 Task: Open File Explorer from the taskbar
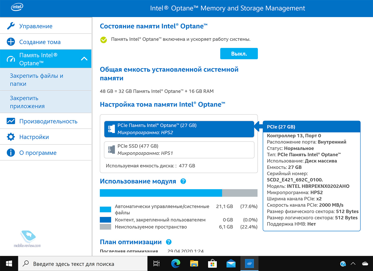pyautogui.click(x=194, y=264)
